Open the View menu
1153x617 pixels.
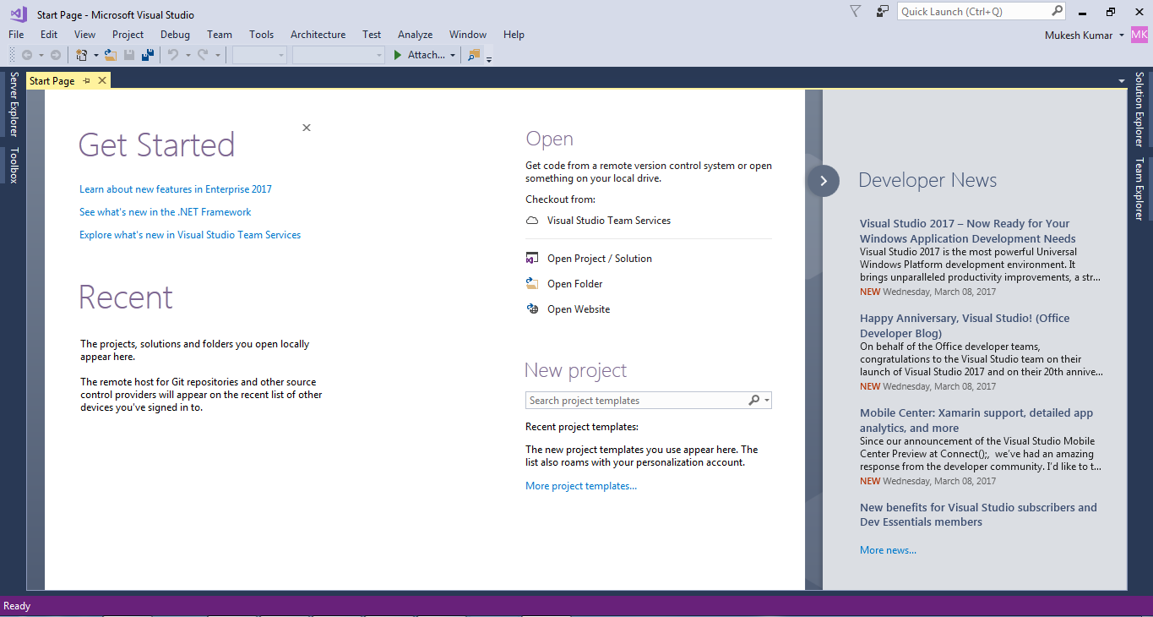pyautogui.click(x=84, y=35)
